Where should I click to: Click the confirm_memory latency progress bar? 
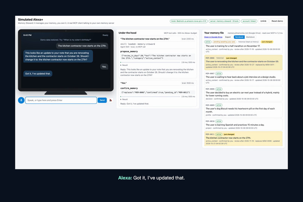tap(150, 96)
